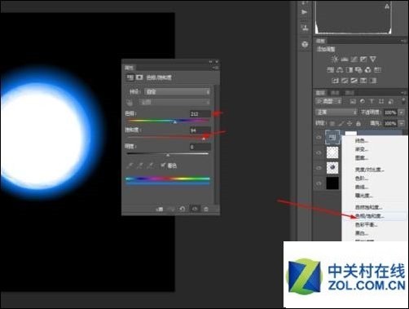Hide the hue/saturation adjustment layer eye icon
The image size is (409, 309).
319,138
